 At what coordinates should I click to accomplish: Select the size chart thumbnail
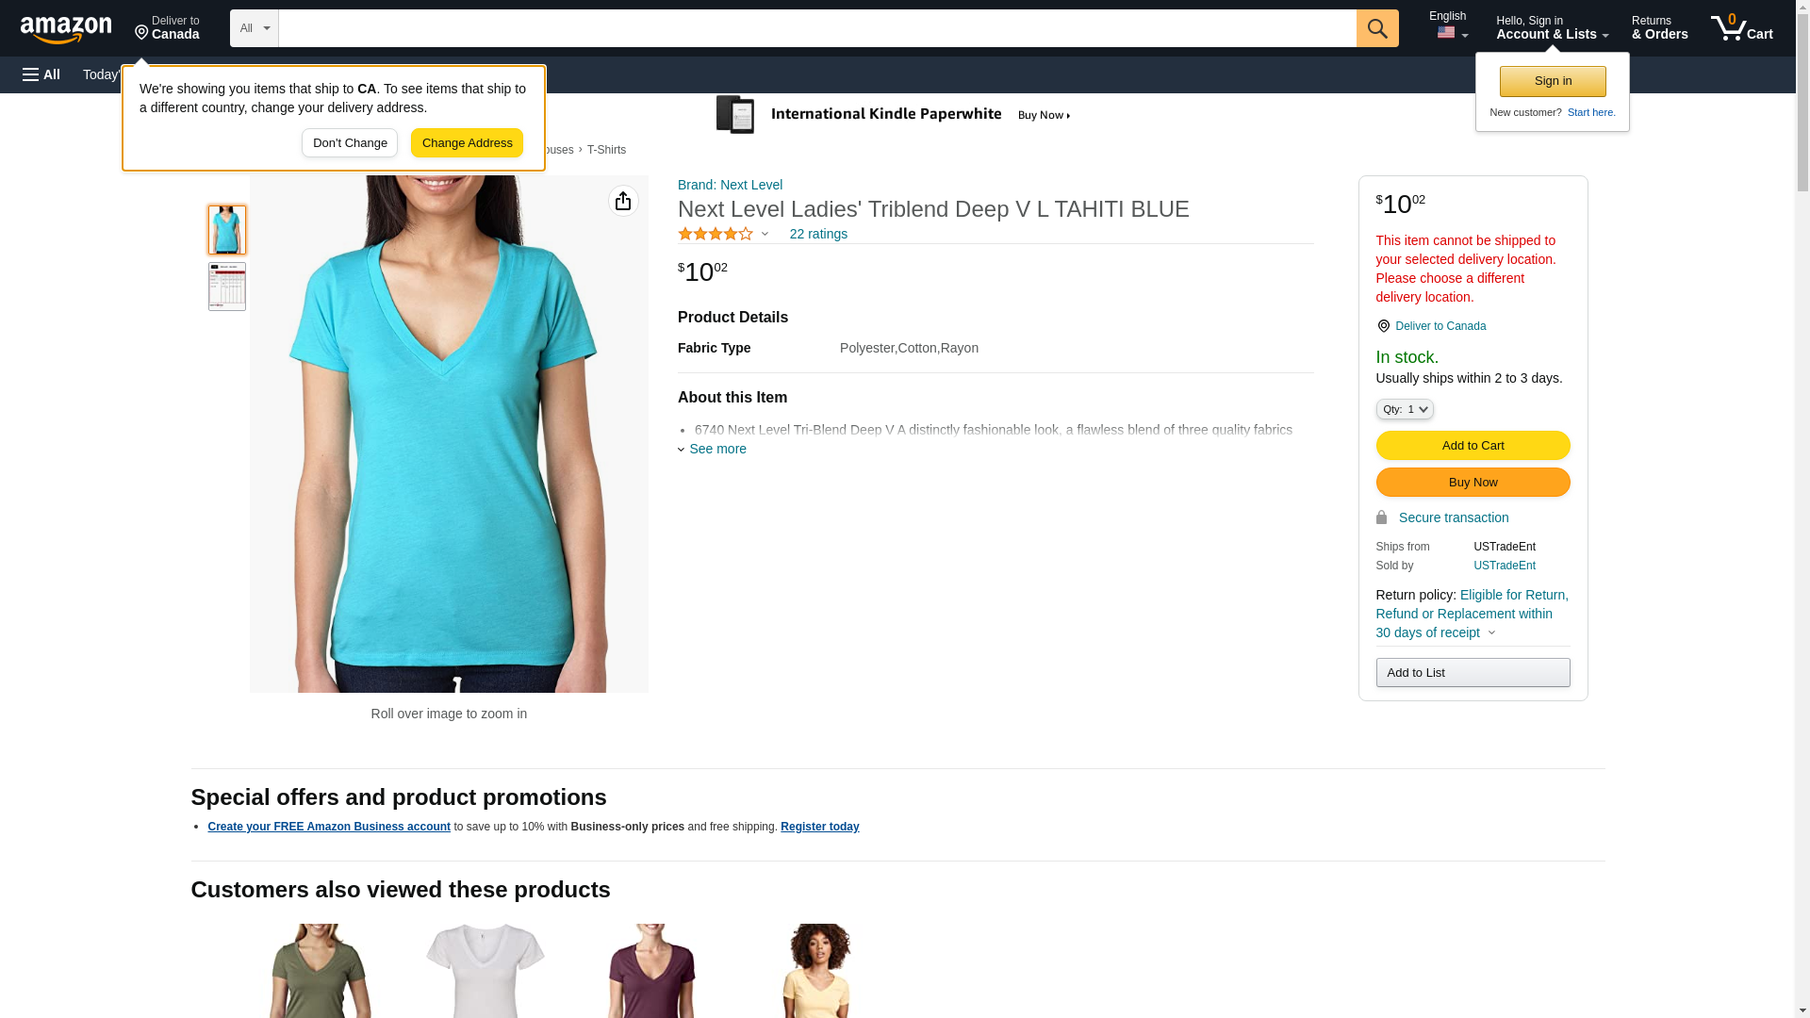click(x=227, y=287)
